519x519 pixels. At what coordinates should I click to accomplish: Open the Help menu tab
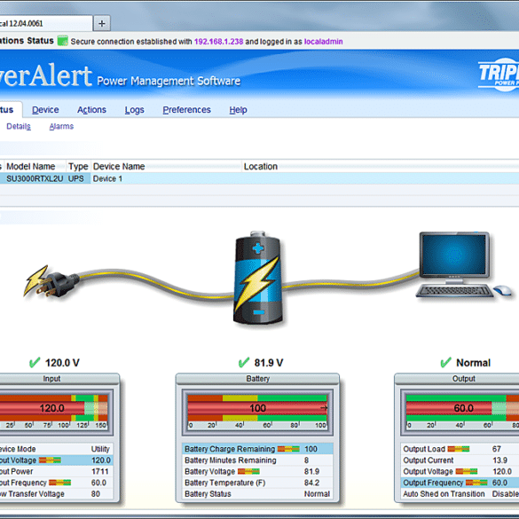(x=238, y=110)
